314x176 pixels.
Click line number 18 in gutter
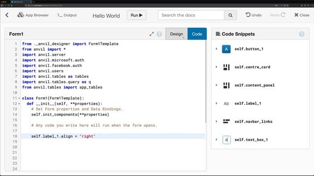(x=15, y=136)
